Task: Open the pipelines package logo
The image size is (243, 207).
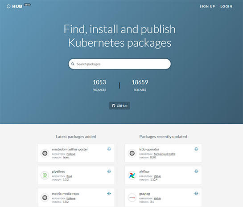Action: point(45,175)
